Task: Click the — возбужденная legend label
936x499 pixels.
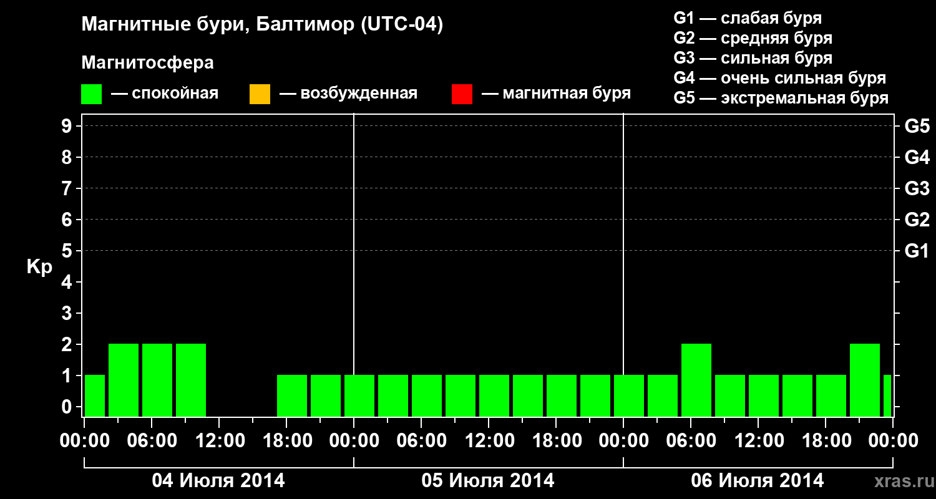Action: point(348,94)
